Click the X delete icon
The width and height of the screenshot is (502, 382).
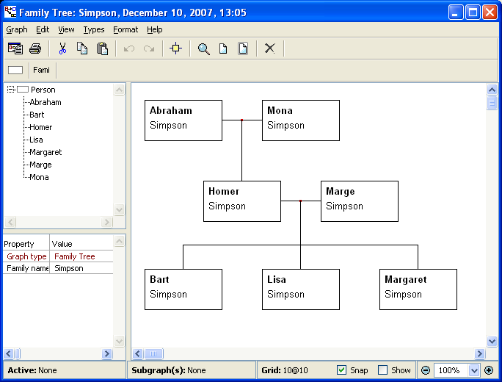point(270,48)
